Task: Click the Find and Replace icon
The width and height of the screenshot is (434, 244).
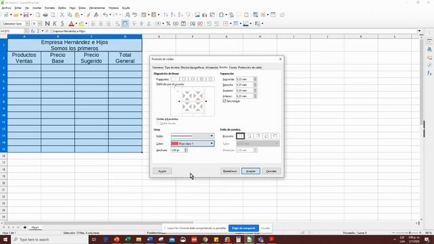Action: (127, 15)
